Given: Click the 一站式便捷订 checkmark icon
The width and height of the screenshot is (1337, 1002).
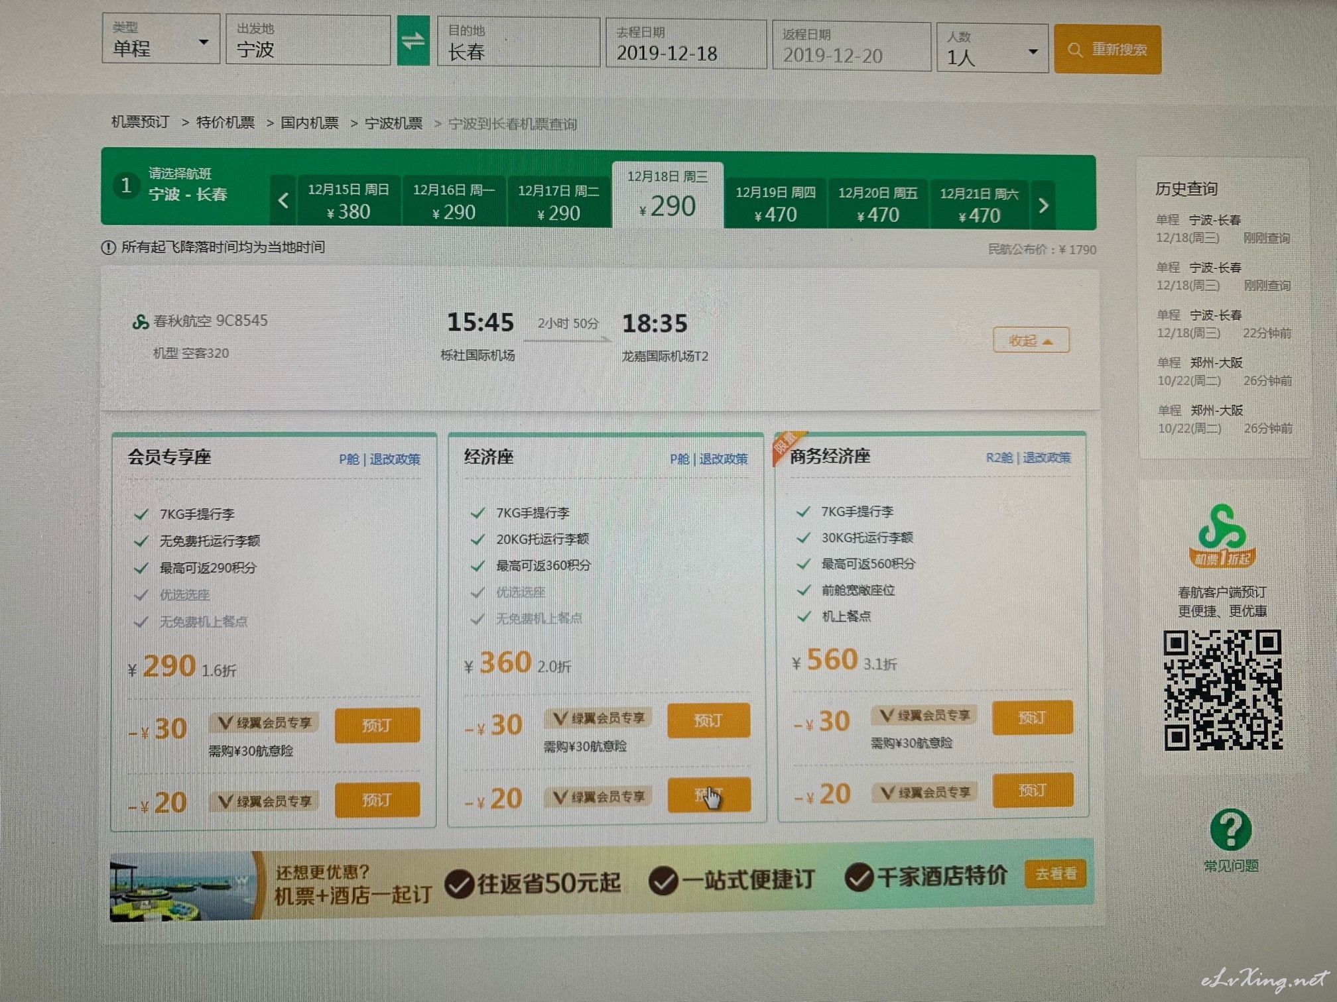Looking at the screenshot, I should point(663,880).
